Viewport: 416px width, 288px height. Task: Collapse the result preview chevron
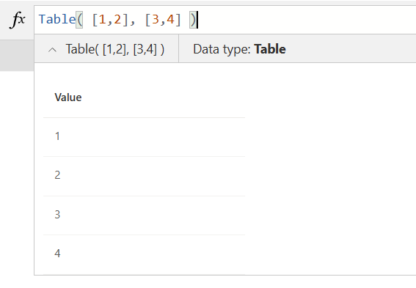pyautogui.click(x=53, y=50)
